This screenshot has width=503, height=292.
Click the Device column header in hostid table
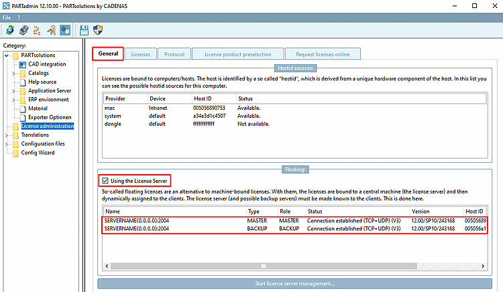click(x=170, y=98)
